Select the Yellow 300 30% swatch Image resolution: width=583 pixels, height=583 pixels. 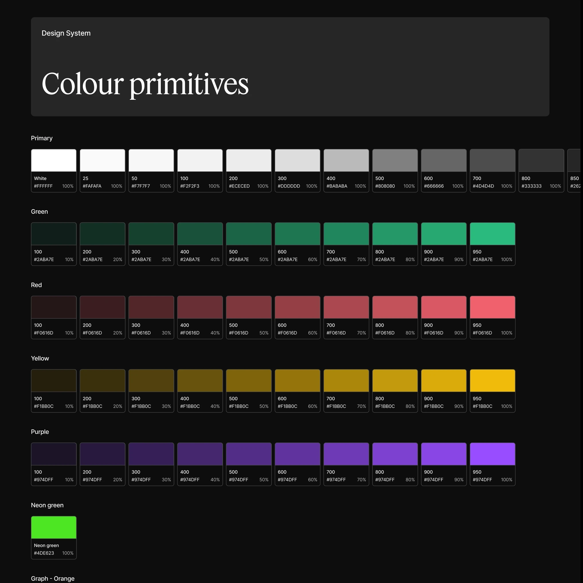151,381
